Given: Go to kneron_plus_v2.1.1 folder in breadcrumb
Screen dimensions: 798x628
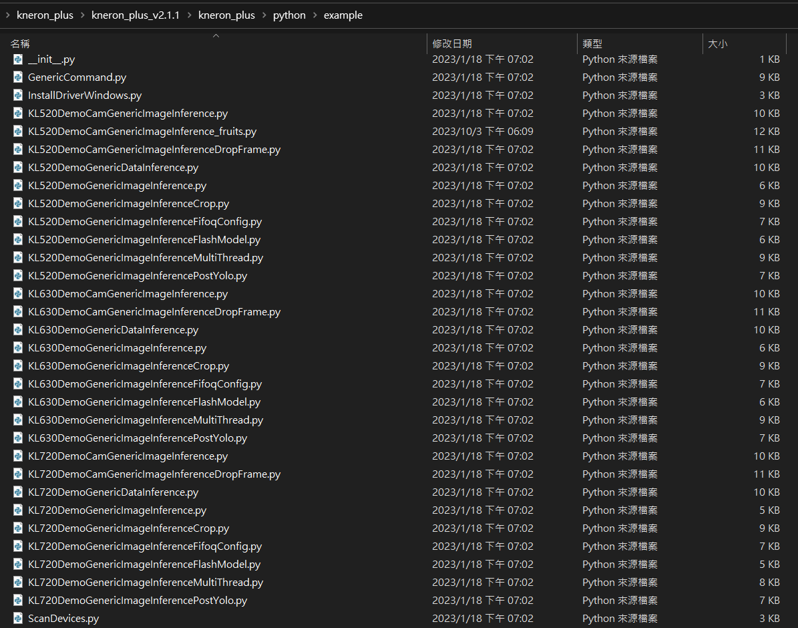Looking at the screenshot, I should tap(136, 15).
